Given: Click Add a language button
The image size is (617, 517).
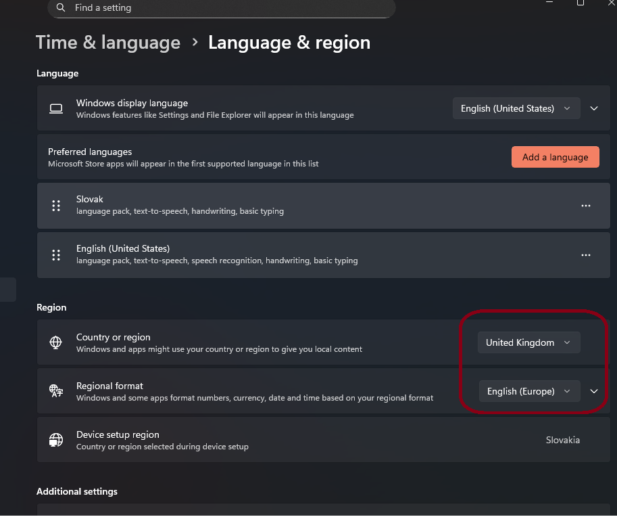Looking at the screenshot, I should click(555, 157).
